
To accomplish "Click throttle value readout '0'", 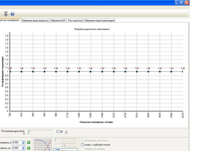I will tap(66, 132).
